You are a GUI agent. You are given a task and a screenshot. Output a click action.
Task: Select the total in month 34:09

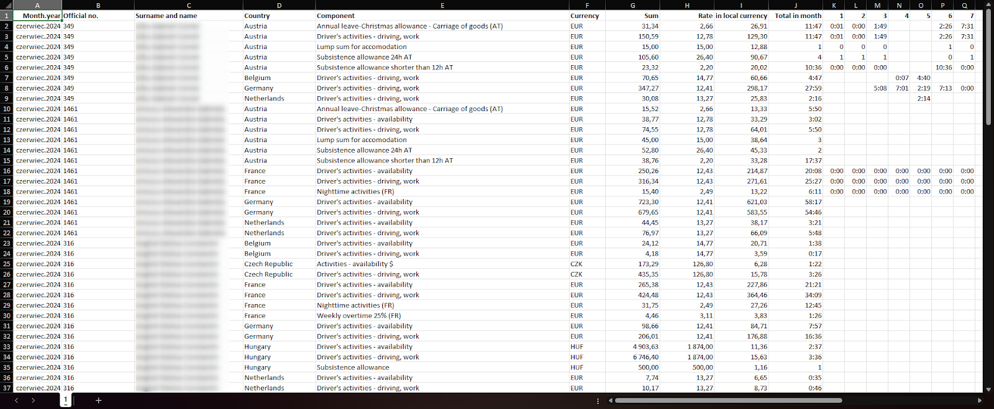(x=795, y=295)
